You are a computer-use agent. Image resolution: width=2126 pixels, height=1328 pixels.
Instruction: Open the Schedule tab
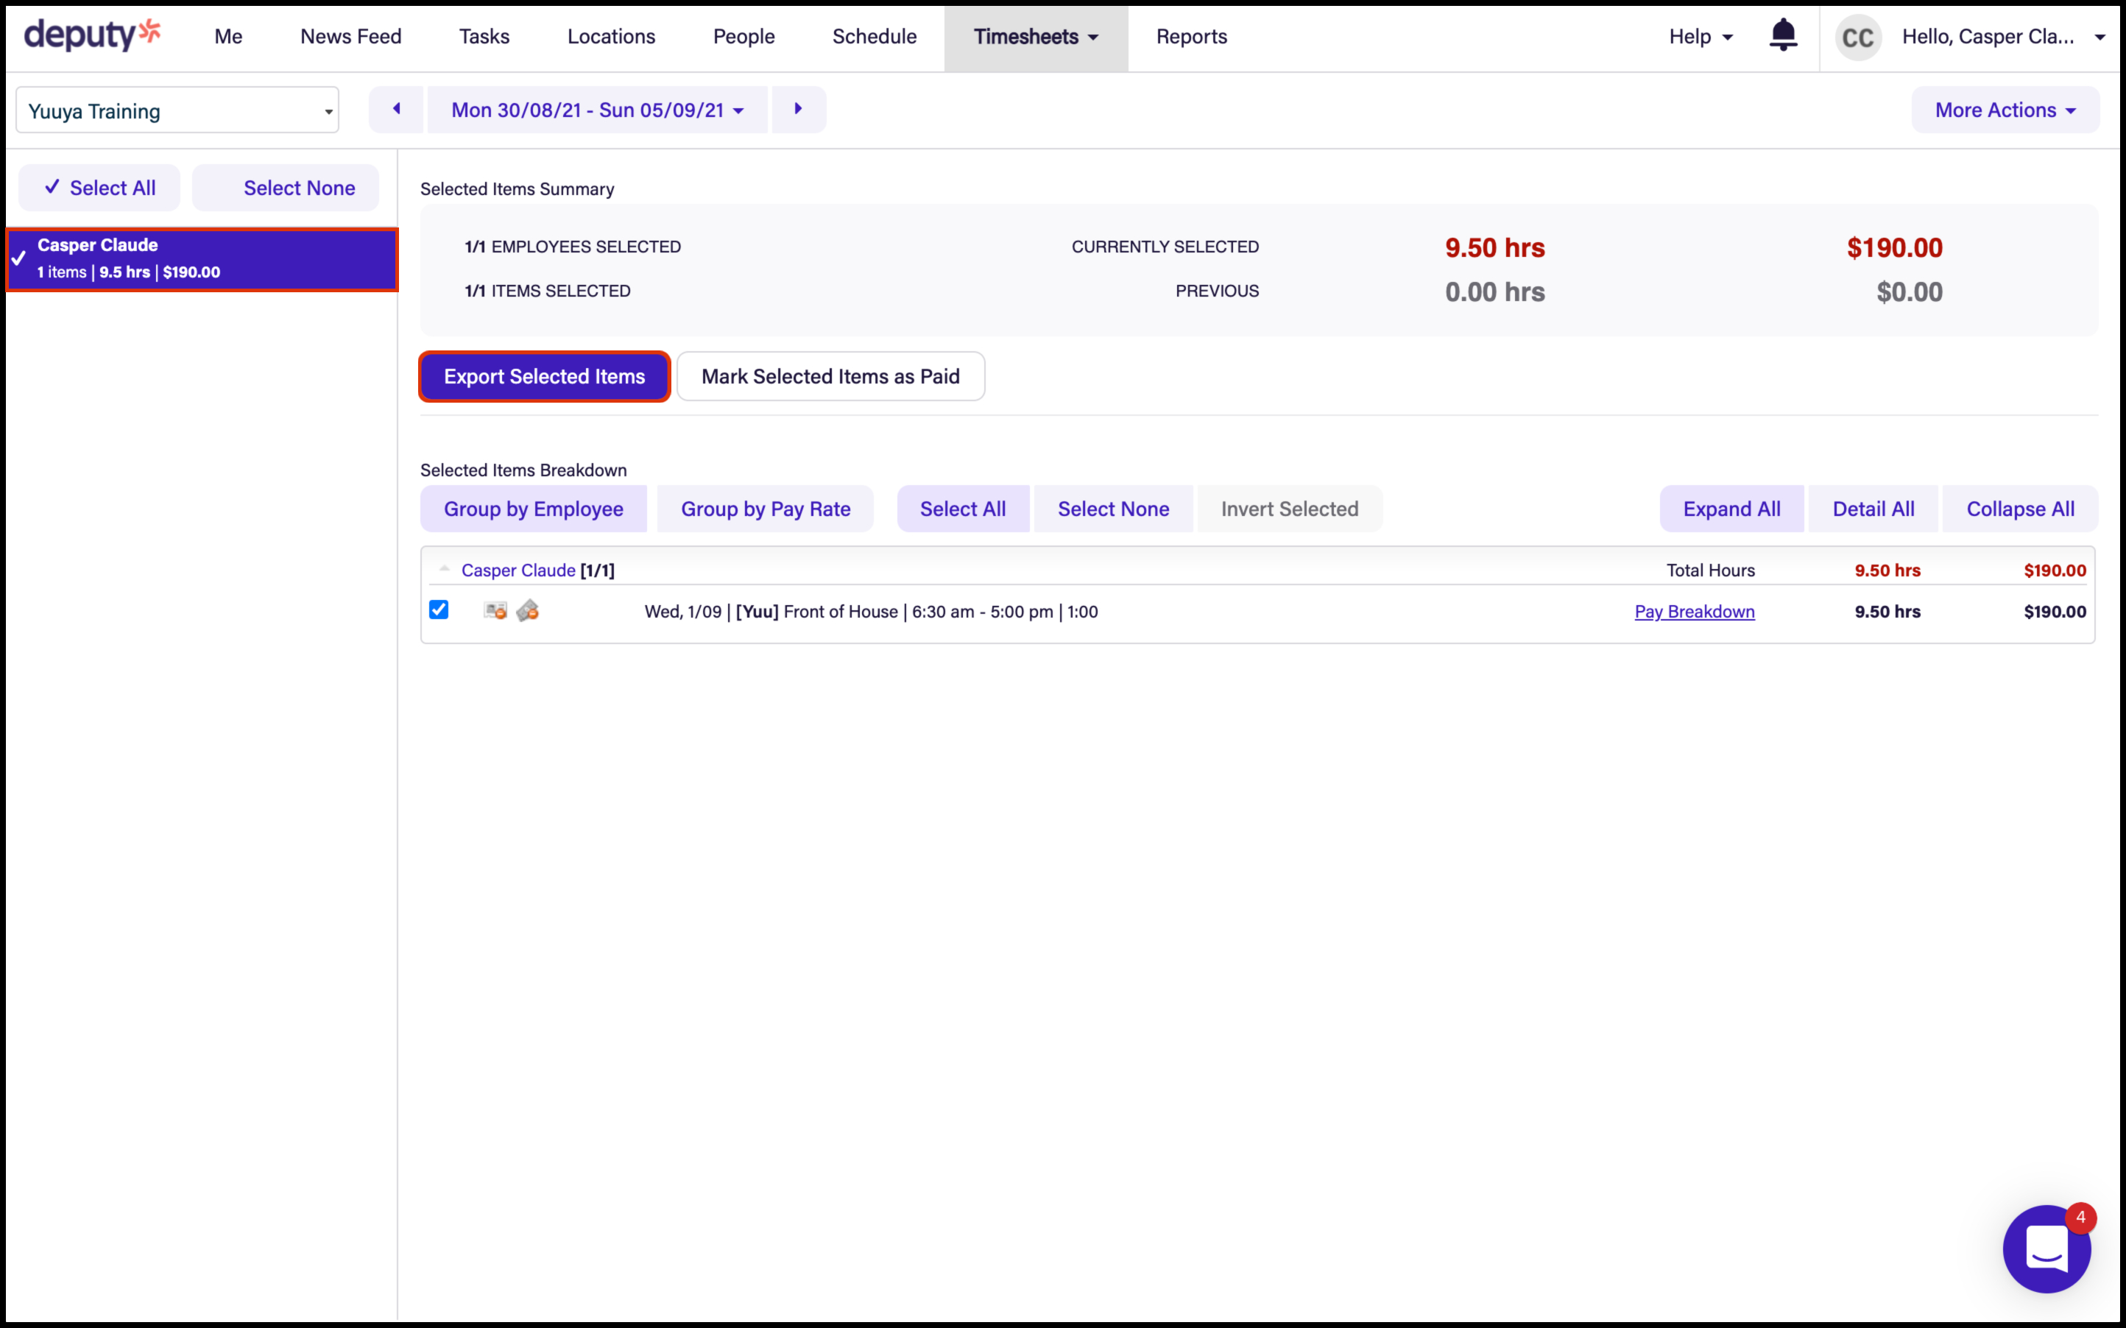click(874, 36)
